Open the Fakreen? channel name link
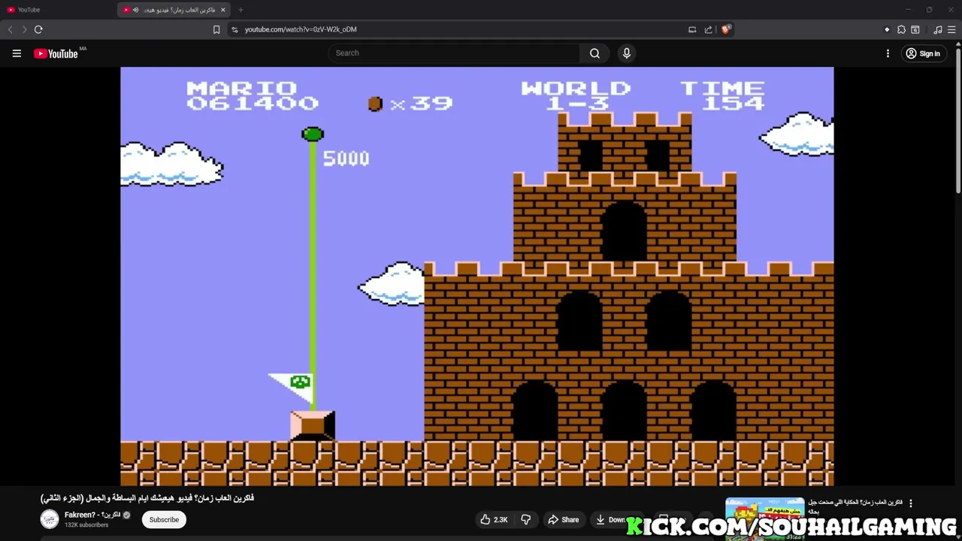 [92, 515]
